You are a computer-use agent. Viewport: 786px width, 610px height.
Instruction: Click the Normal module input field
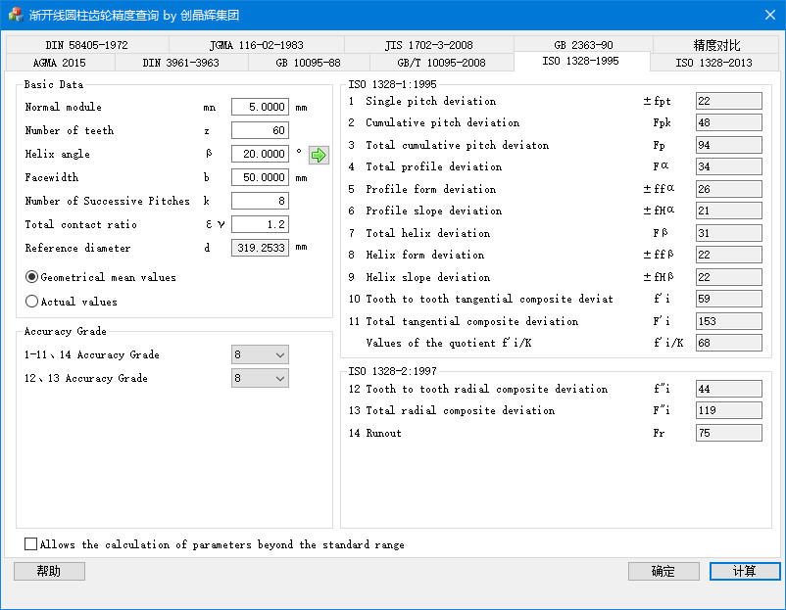click(x=260, y=107)
